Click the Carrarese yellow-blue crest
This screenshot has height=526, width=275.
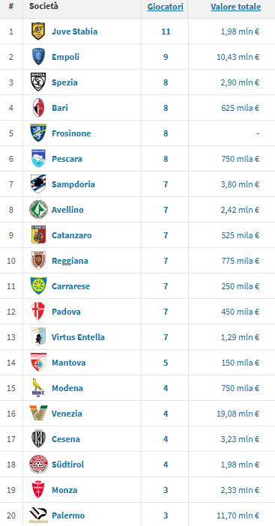pos(38,286)
